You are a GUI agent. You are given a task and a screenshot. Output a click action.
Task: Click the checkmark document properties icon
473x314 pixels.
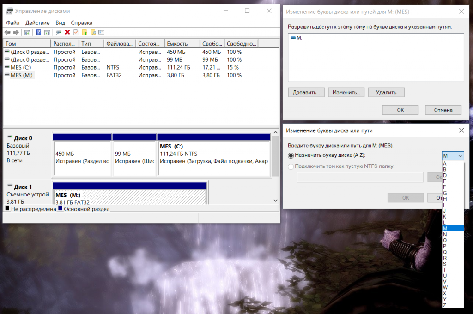pyautogui.click(x=76, y=32)
